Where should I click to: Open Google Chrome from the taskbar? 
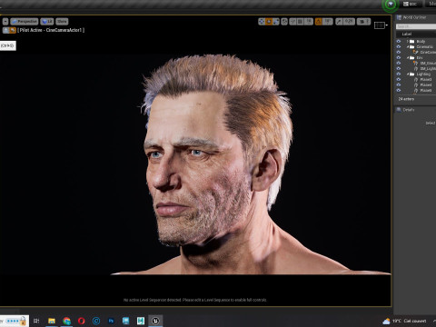click(x=66, y=321)
